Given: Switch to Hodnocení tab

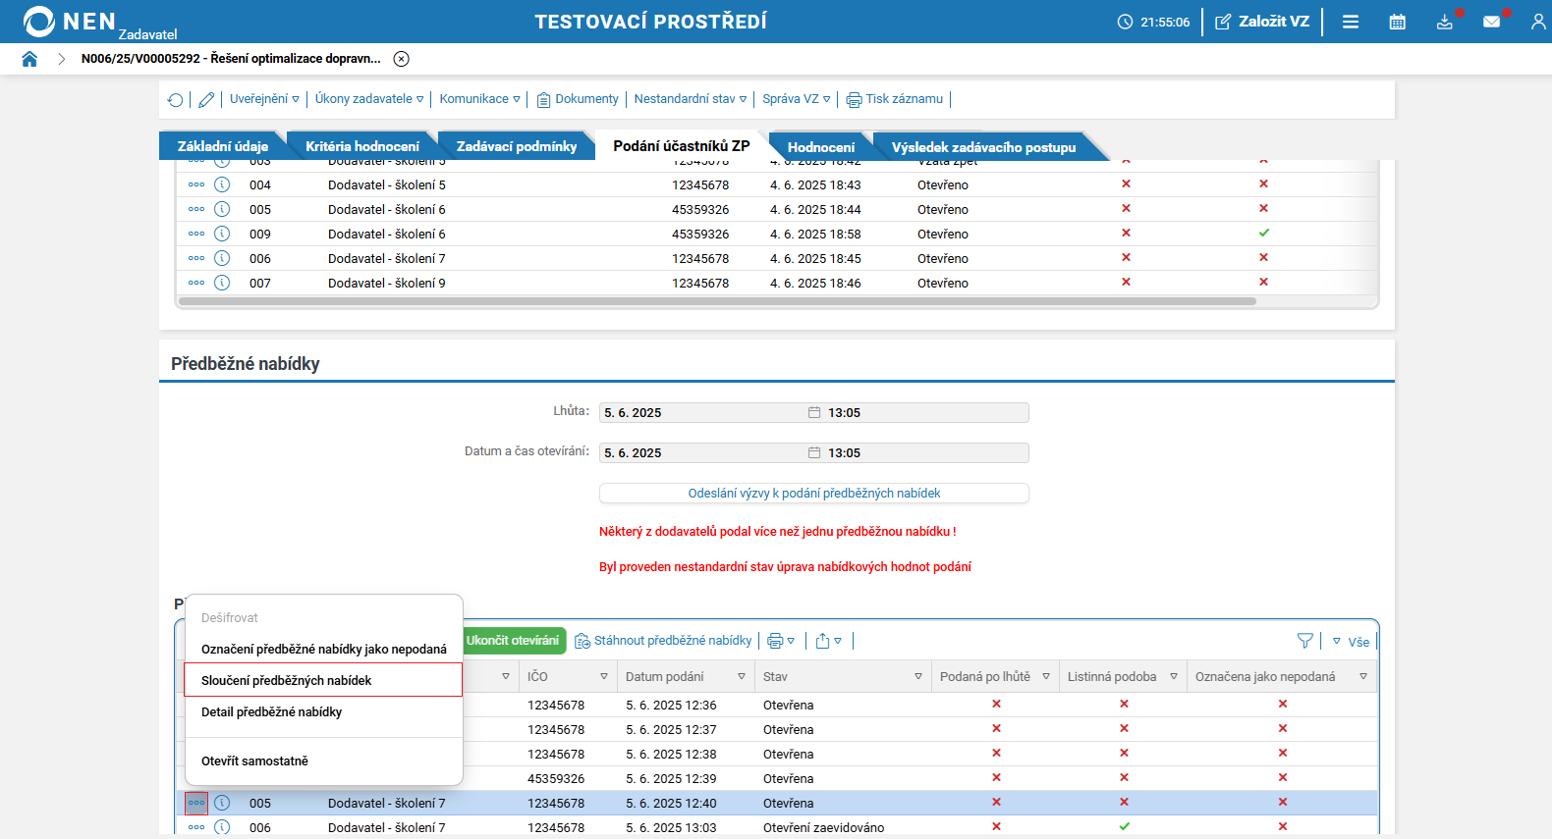Looking at the screenshot, I should [x=821, y=147].
